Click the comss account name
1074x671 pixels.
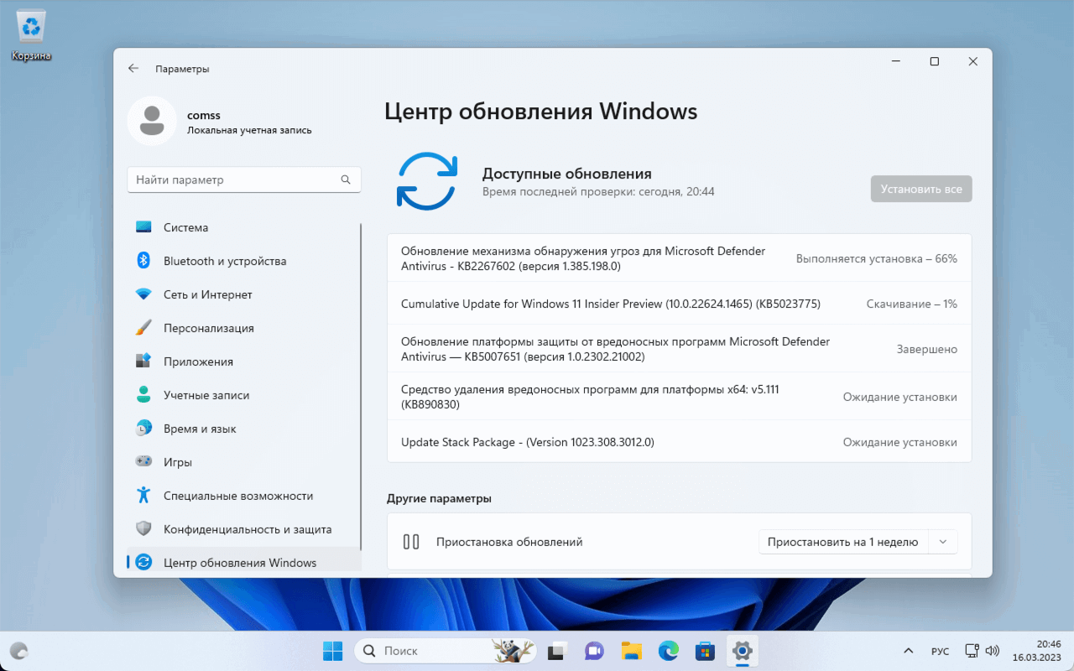(204, 115)
